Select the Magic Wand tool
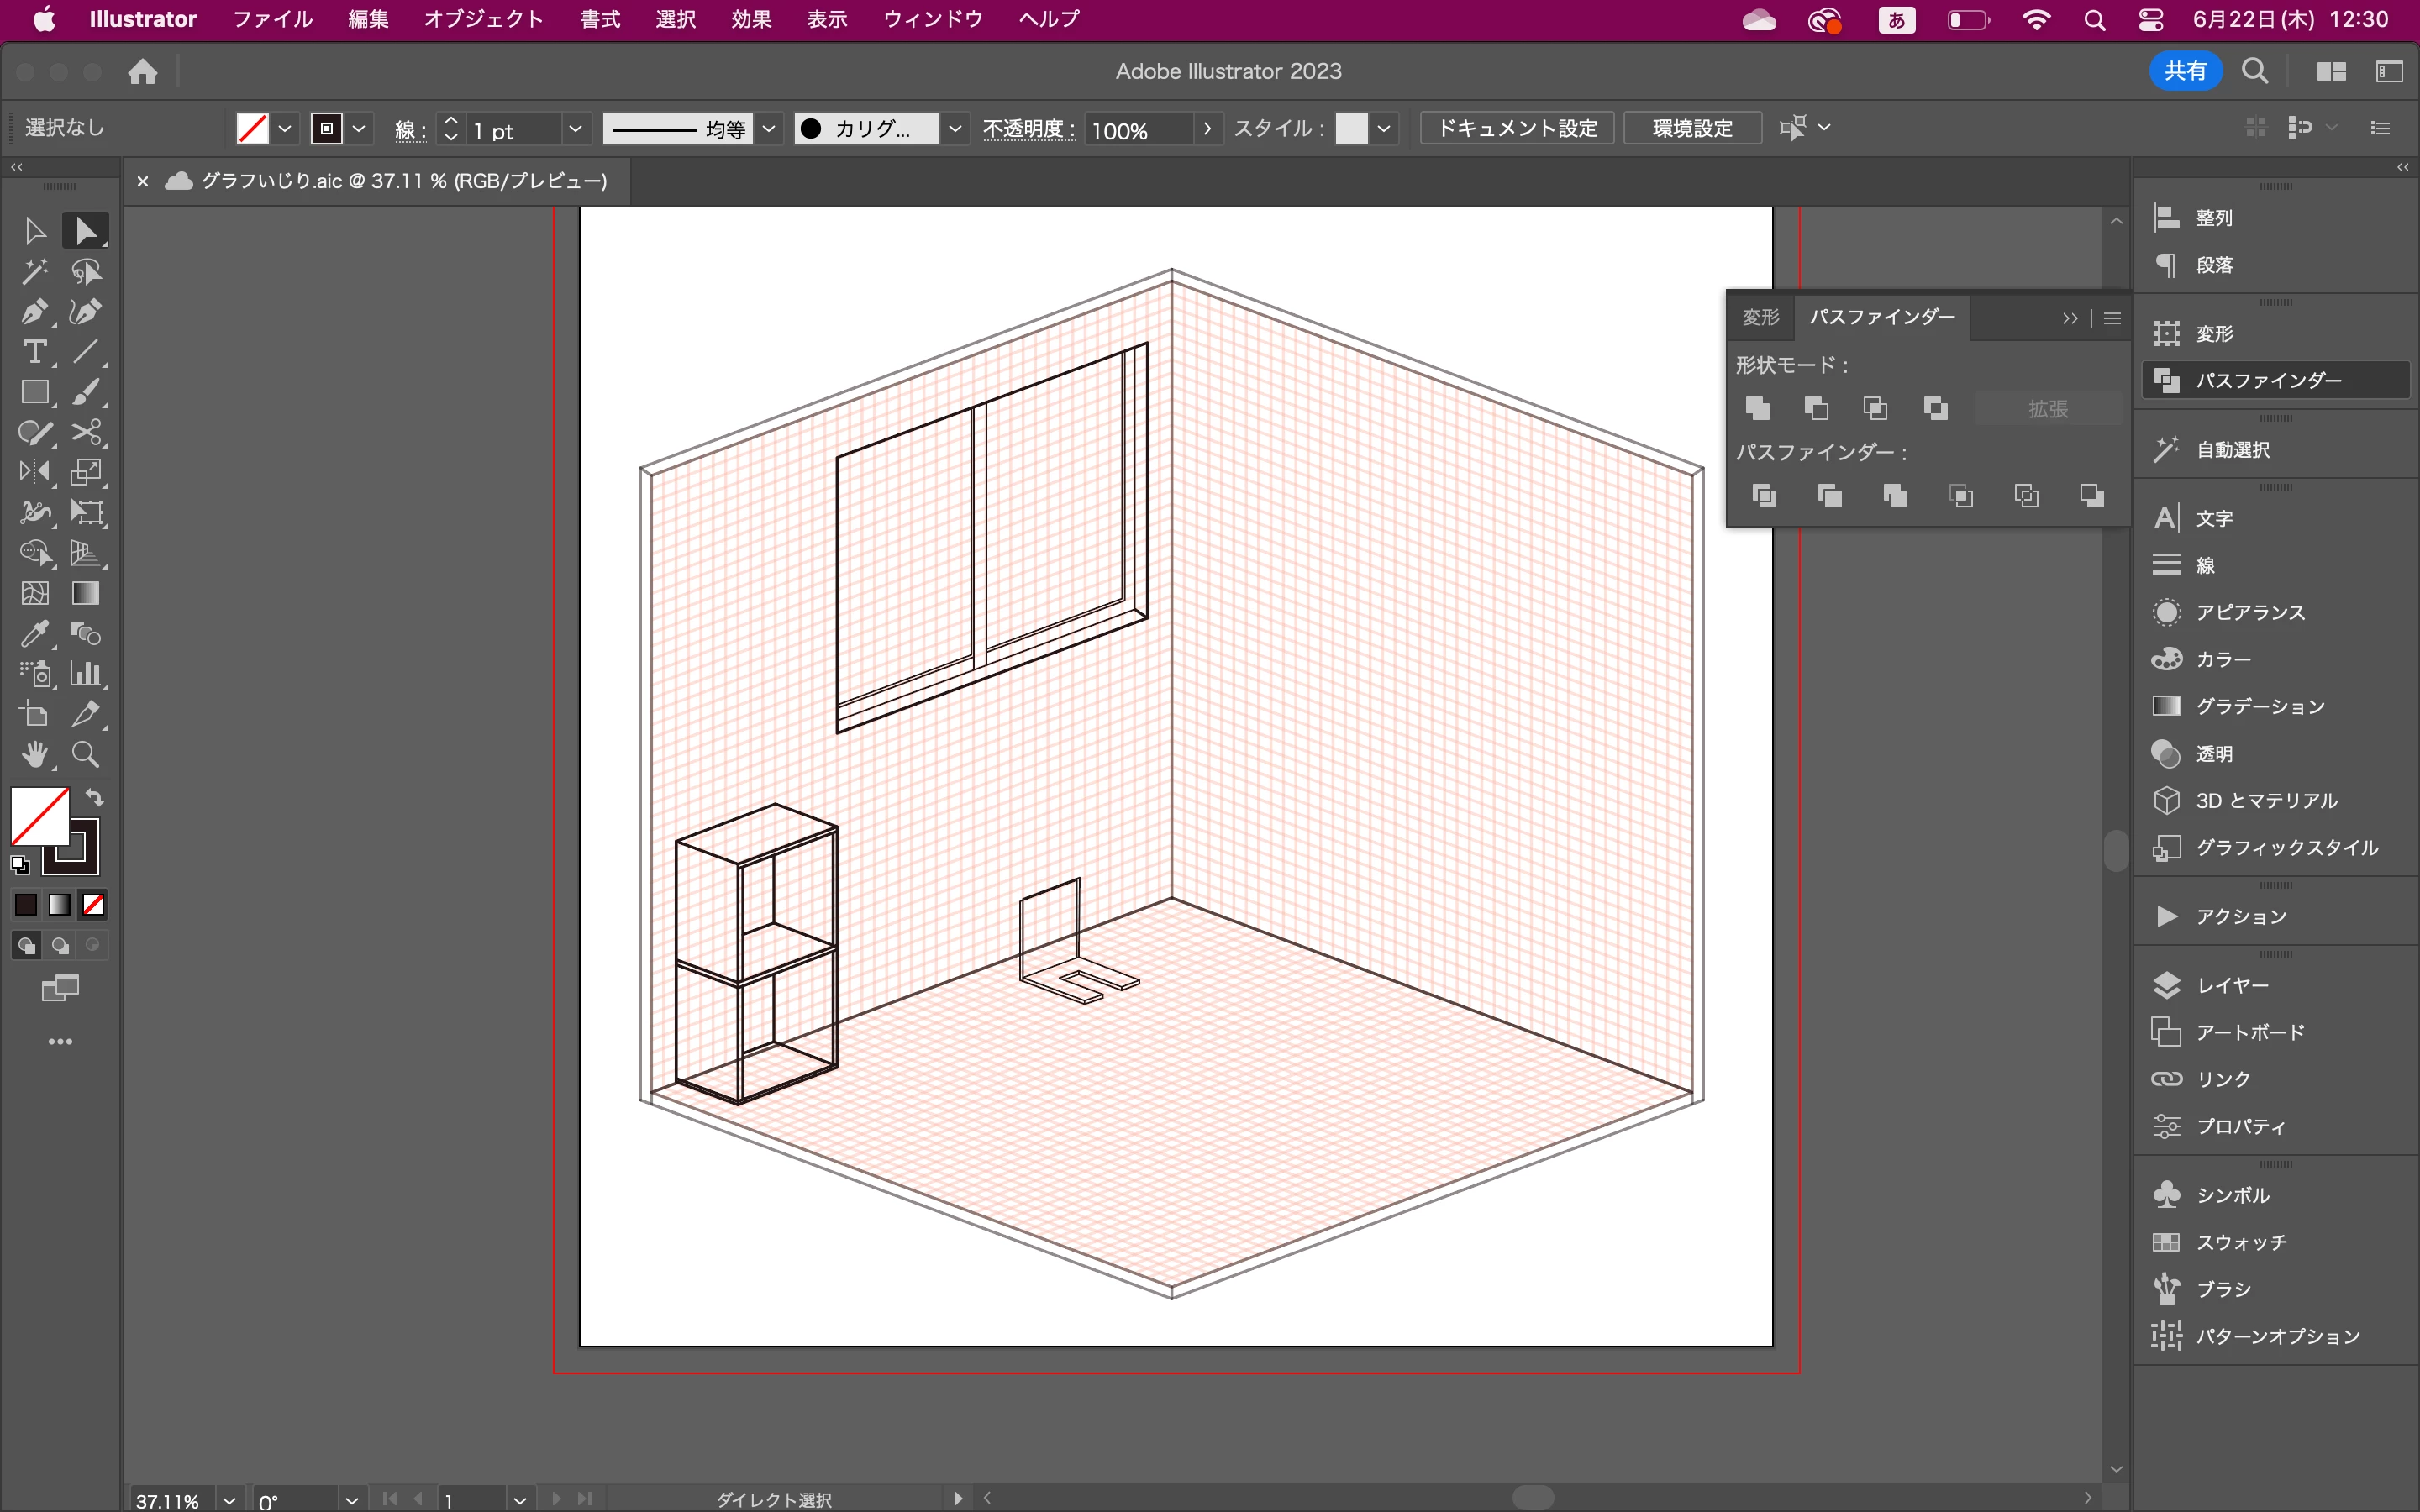Image resolution: width=2420 pixels, height=1512 pixels. pyautogui.click(x=34, y=272)
